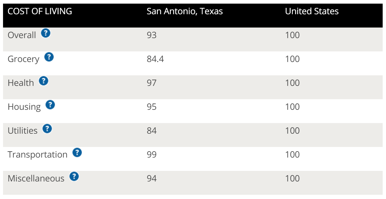Image resolution: width=386 pixels, height=199 pixels.
Task: Select the Utilities value 84
Action: coord(152,131)
